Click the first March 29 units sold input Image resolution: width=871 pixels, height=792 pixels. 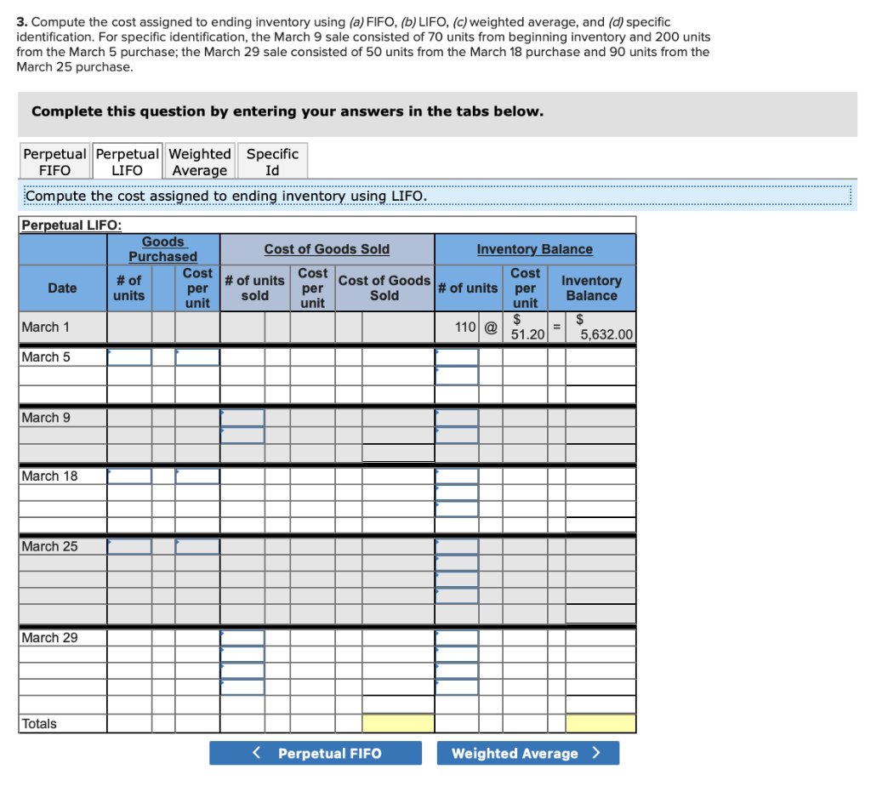click(242, 637)
